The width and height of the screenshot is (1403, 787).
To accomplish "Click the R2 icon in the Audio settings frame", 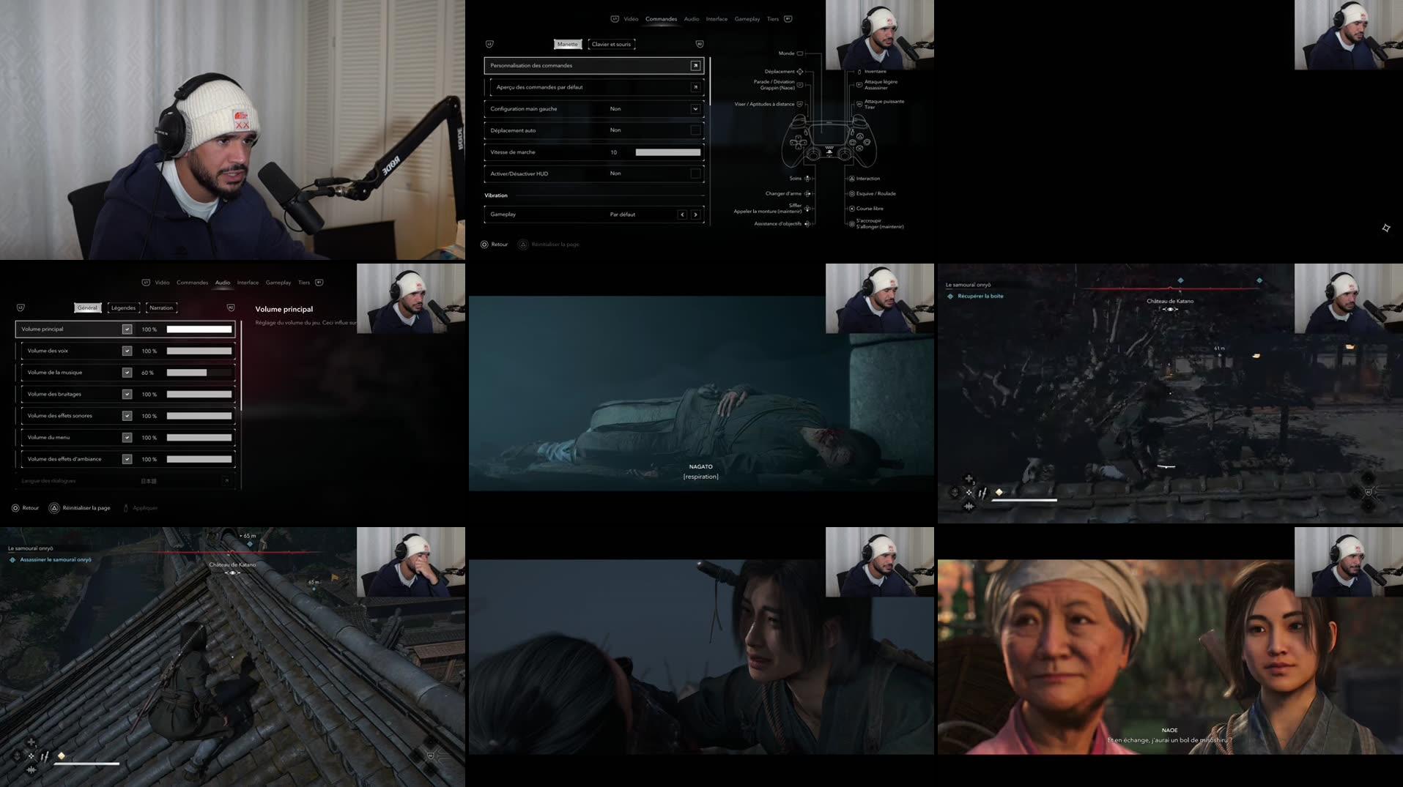I will (x=231, y=307).
